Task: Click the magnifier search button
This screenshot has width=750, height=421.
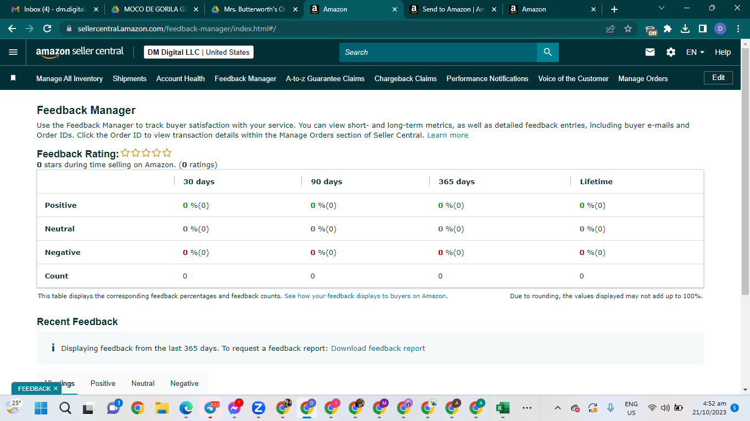Action: tap(547, 52)
